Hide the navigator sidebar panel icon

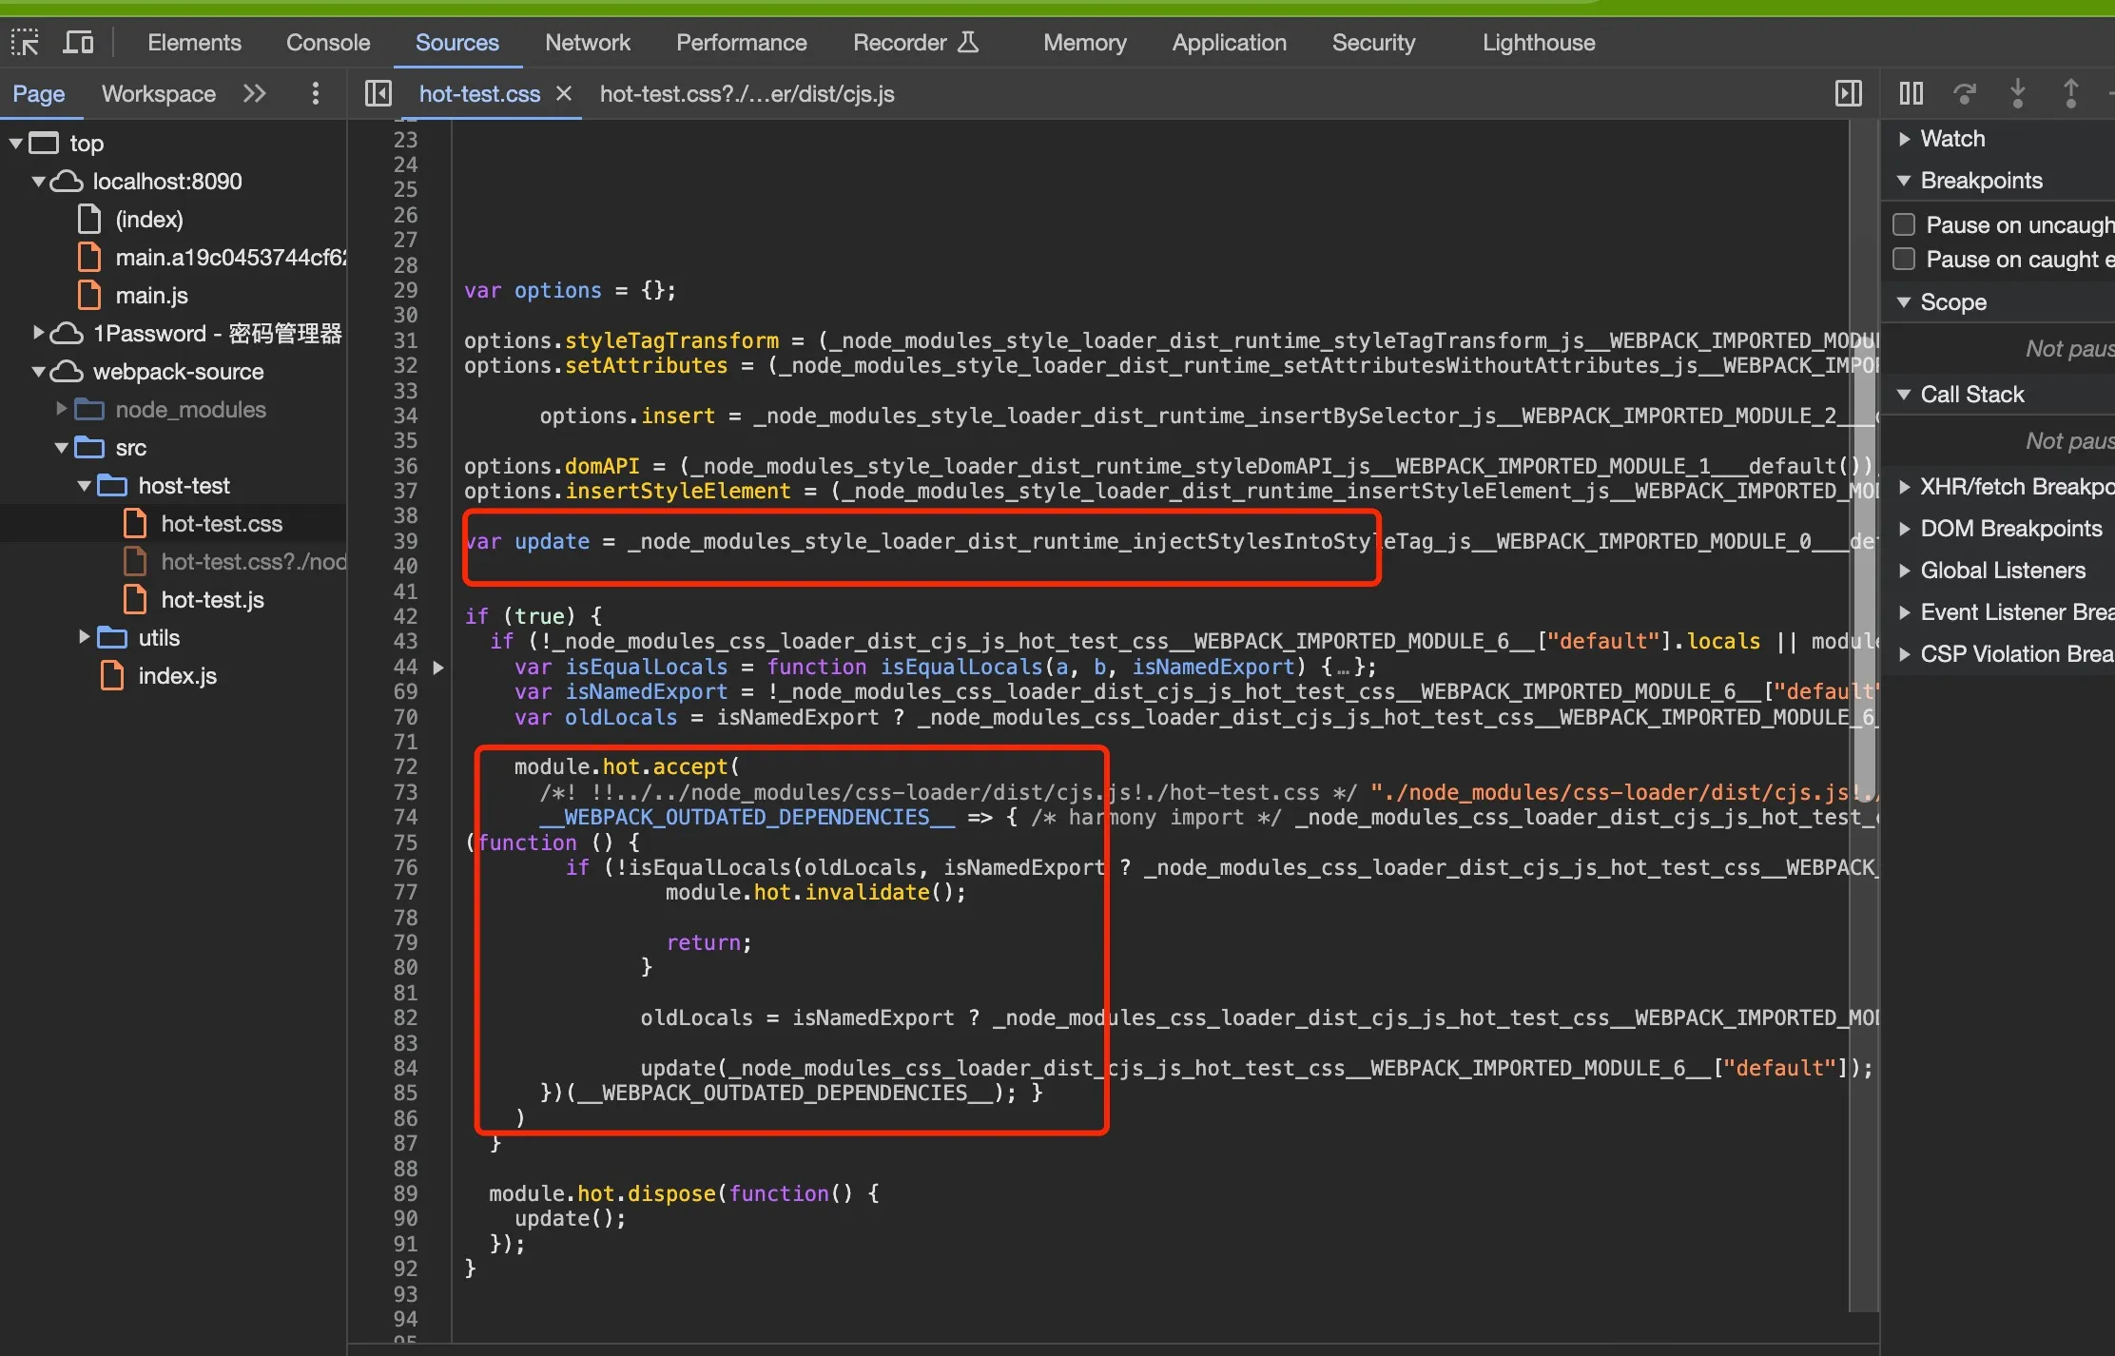(x=378, y=93)
